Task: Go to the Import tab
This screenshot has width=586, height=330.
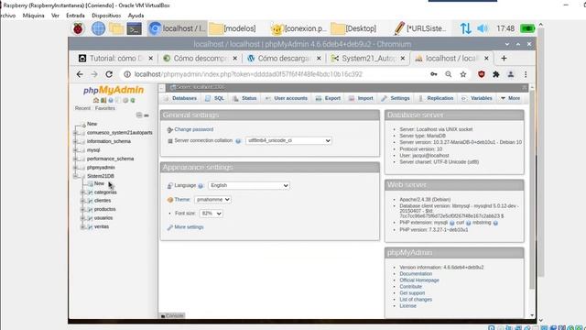Action: (361, 98)
